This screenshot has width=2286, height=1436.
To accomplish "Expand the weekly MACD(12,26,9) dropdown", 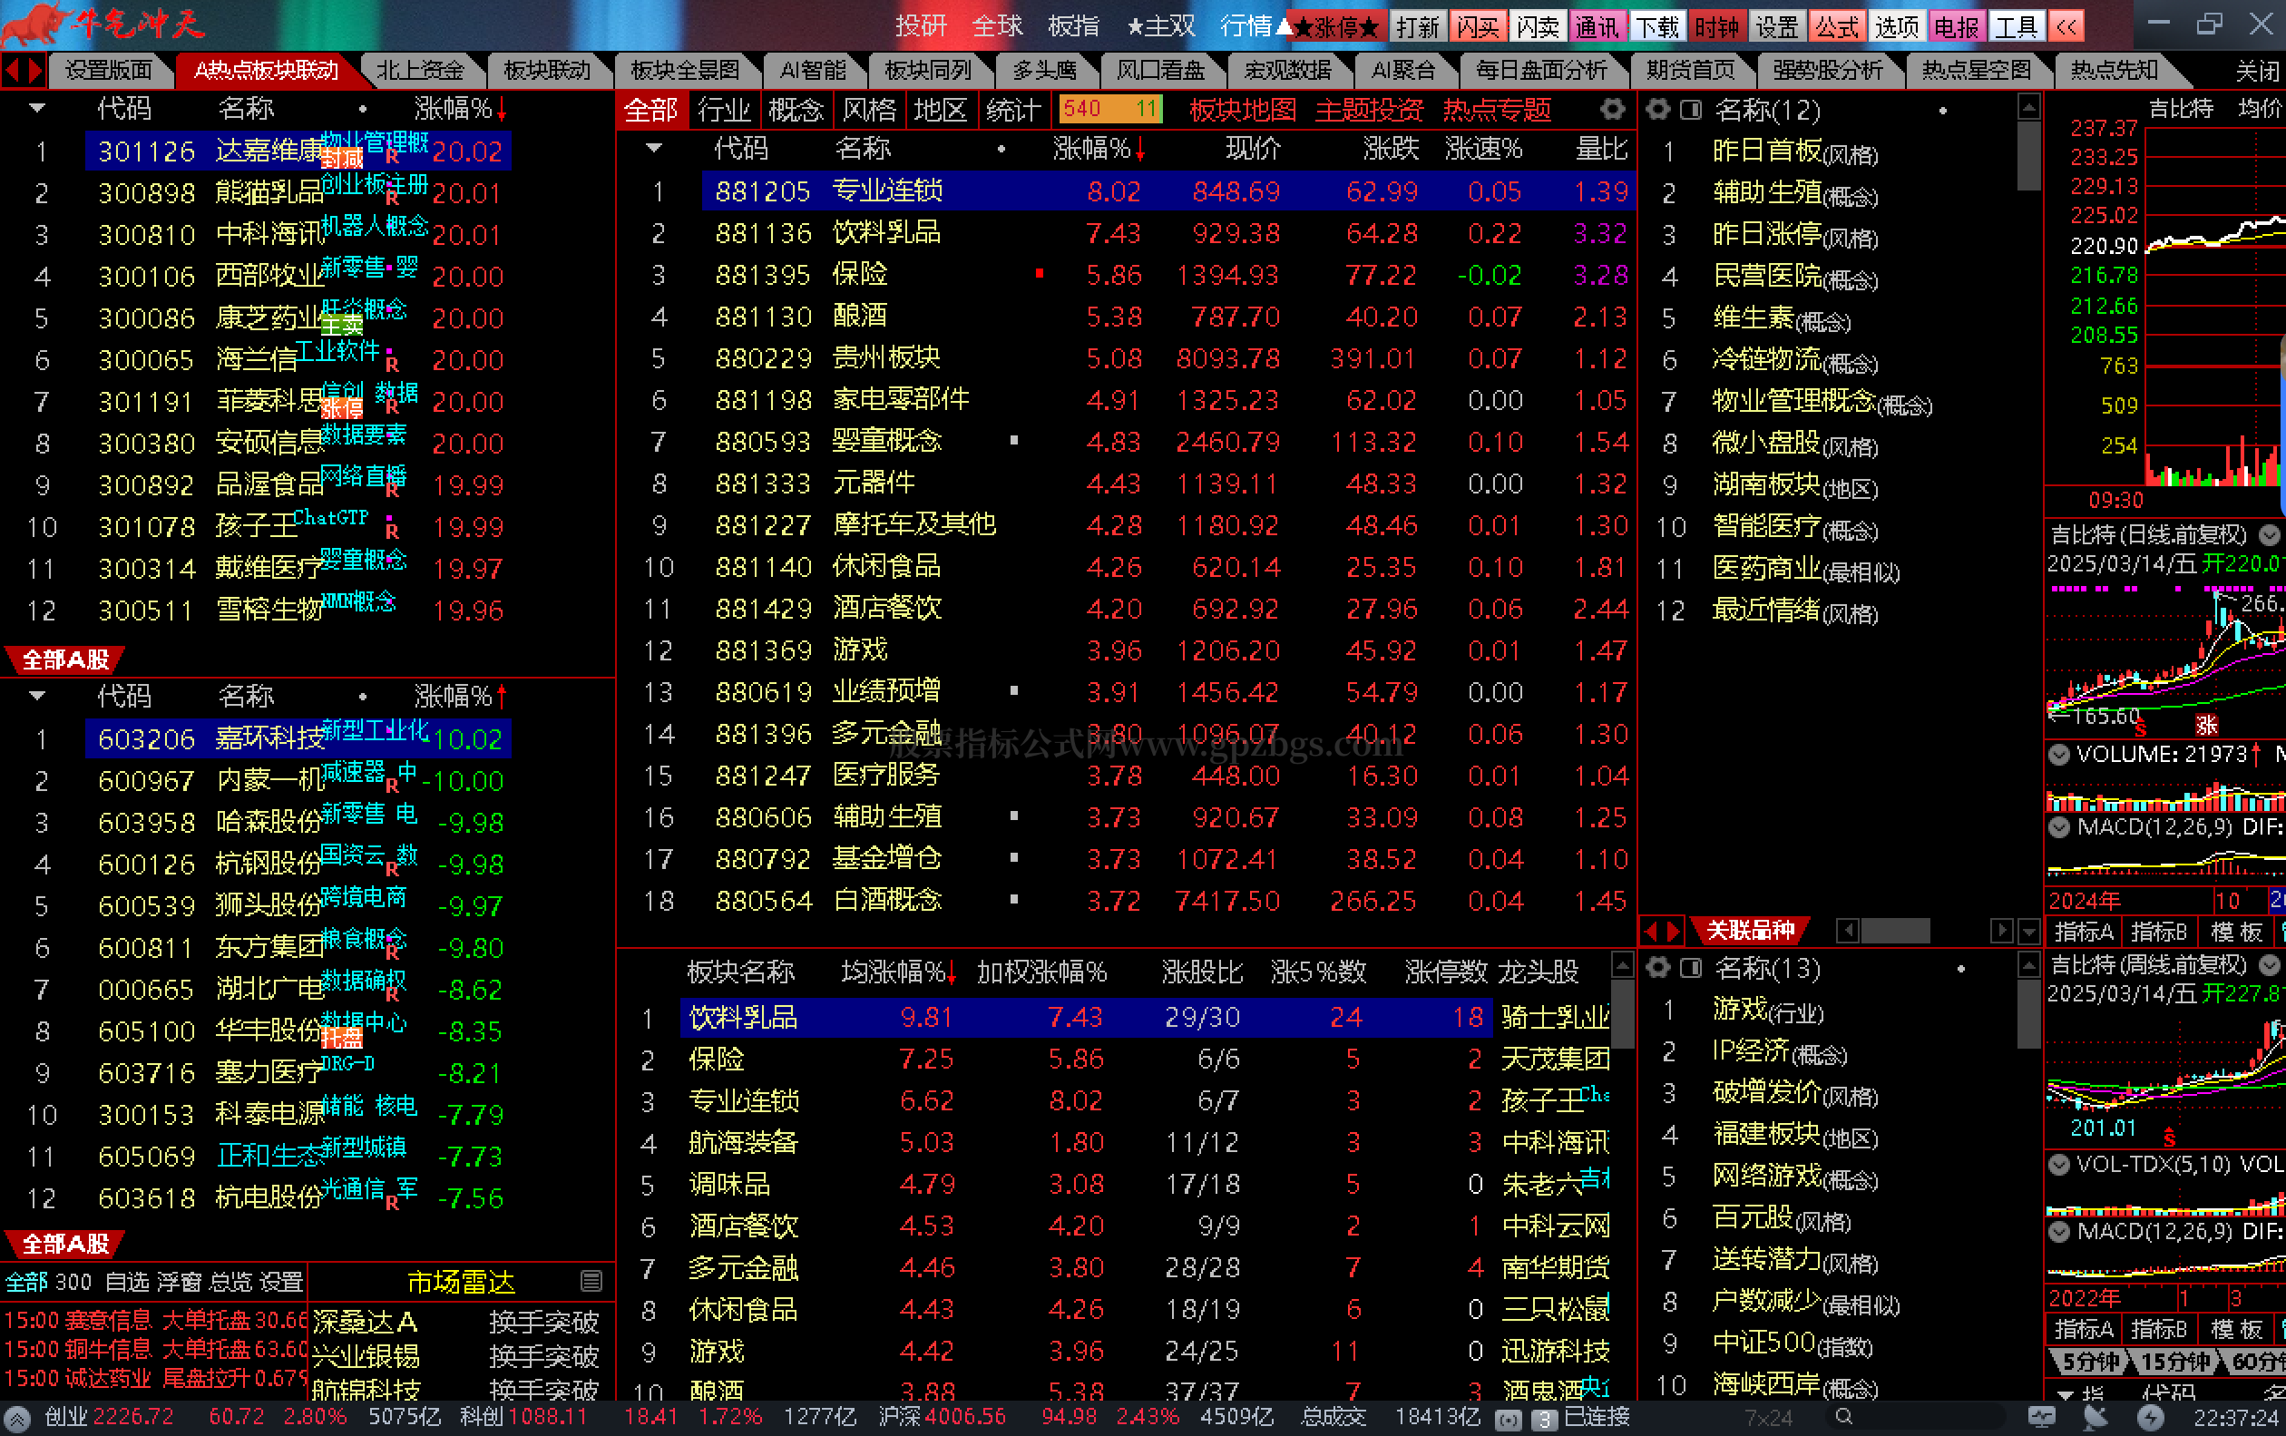I will coord(2059,1231).
